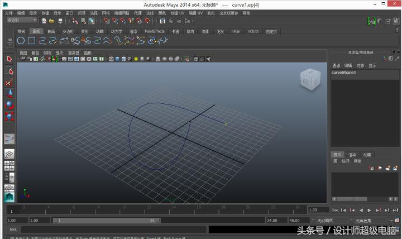
Task: Click the open scene folder icon
Action: pyautogui.click(x=52, y=21)
